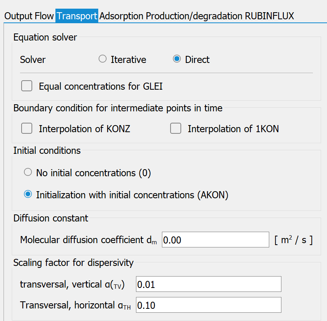Viewport: 327px width, 321px height.
Task: Enable Equal concentrations for GLEI
Action: point(27,86)
